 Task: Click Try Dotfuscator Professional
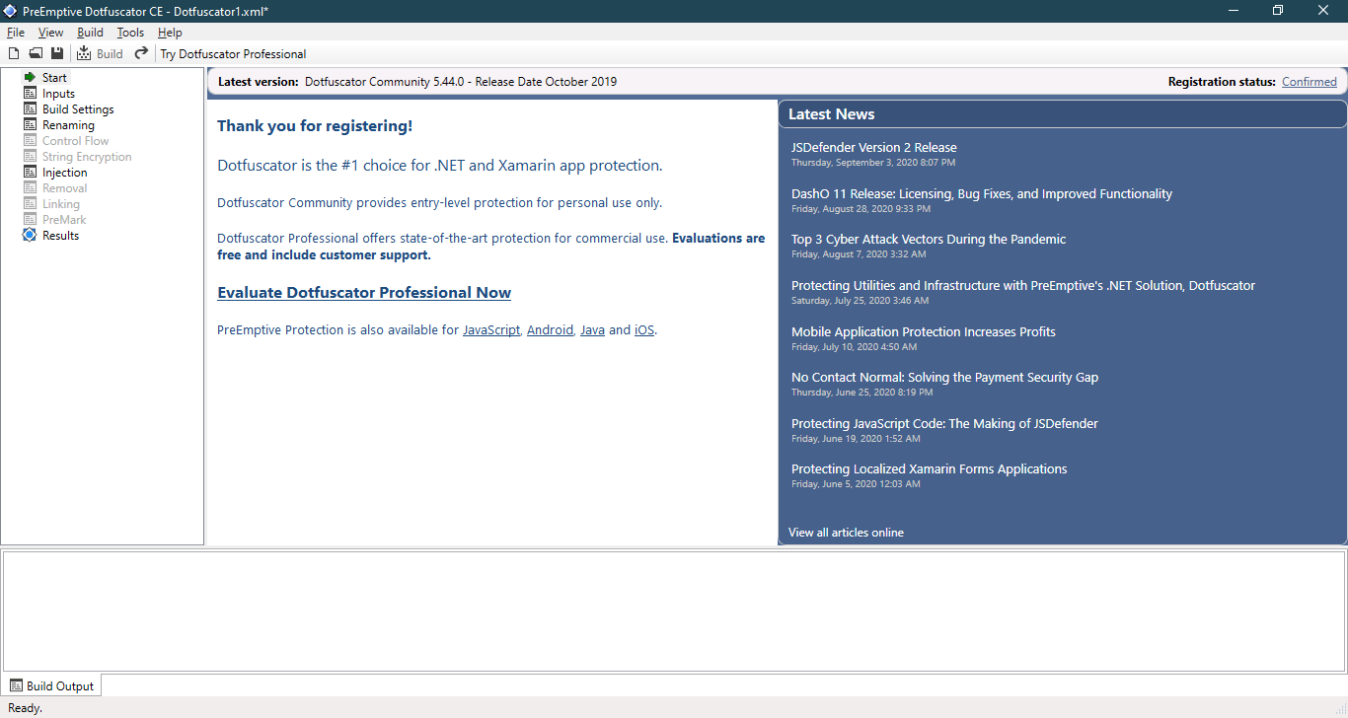(x=232, y=53)
